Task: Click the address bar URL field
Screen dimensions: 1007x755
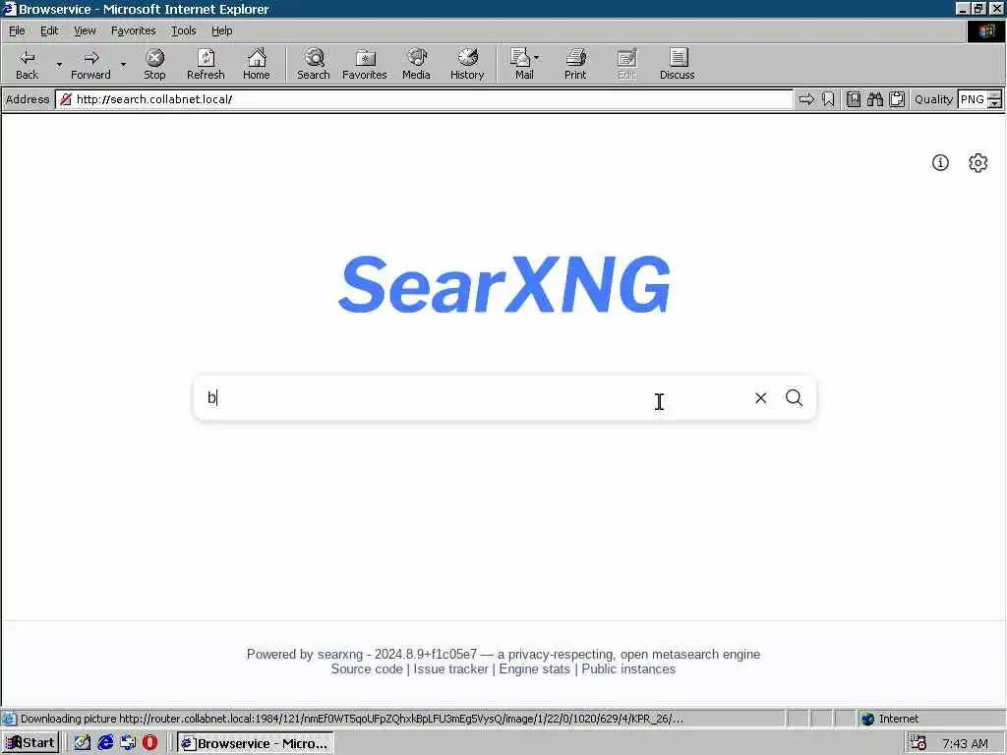Action: click(424, 99)
